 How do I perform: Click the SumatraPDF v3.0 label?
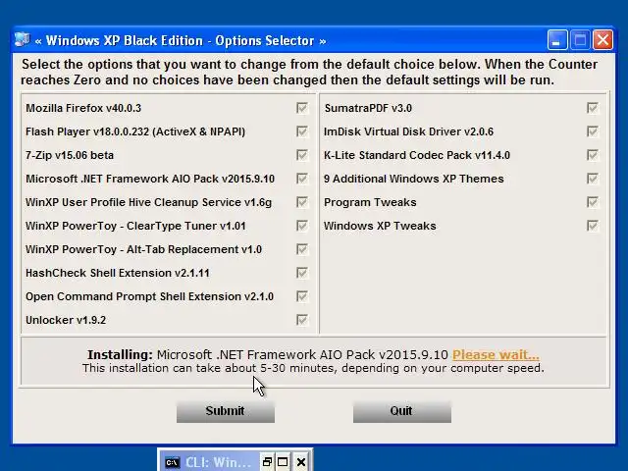click(368, 108)
